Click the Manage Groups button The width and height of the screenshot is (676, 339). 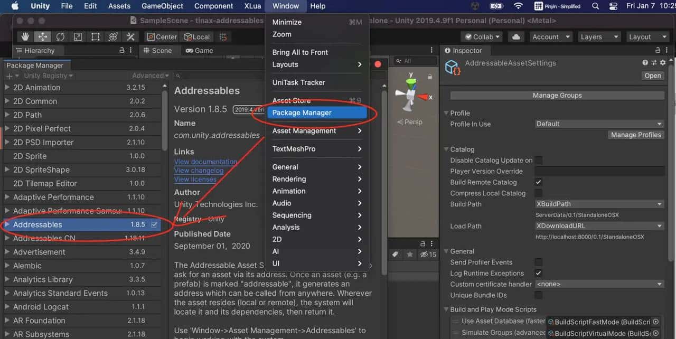coord(557,95)
